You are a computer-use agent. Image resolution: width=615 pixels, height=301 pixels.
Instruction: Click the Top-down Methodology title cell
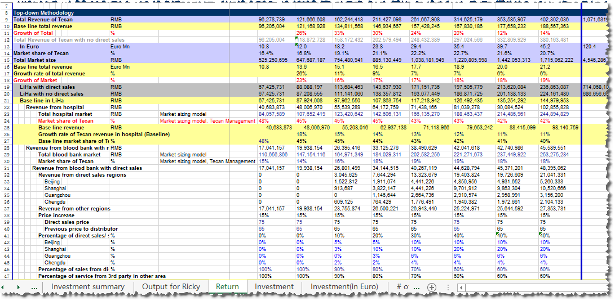pos(42,12)
